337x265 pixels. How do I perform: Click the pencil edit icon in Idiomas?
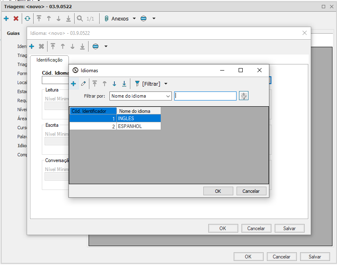point(84,84)
